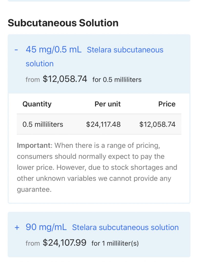198x262 pixels.
Task: Collapse the 45 mg/0.5 mL section minus sign
Action: click(x=16, y=50)
